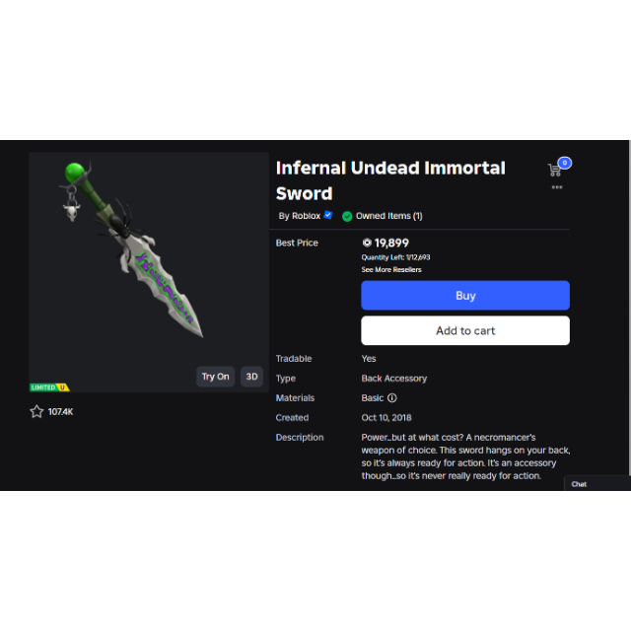Image resolution: width=631 pixels, height=631 pixels.
Task: Click the Robux icon beside 19,899
Action: coord(367,243)
